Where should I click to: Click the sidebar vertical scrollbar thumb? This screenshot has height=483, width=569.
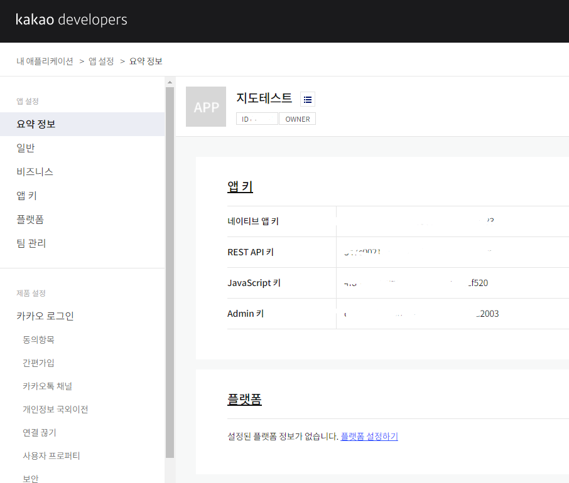[170, 272]
